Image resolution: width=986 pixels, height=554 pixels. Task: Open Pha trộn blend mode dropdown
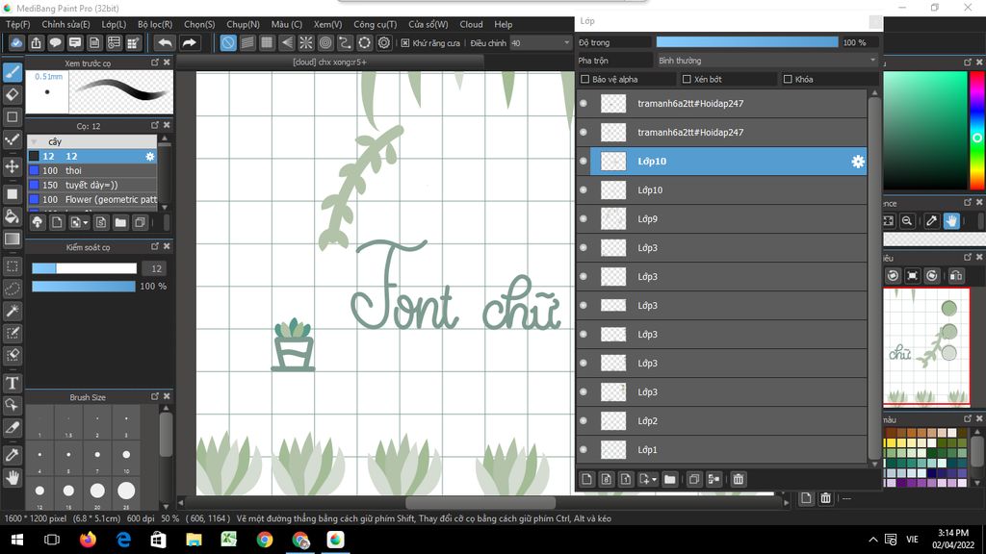click(x=766, y=61)
